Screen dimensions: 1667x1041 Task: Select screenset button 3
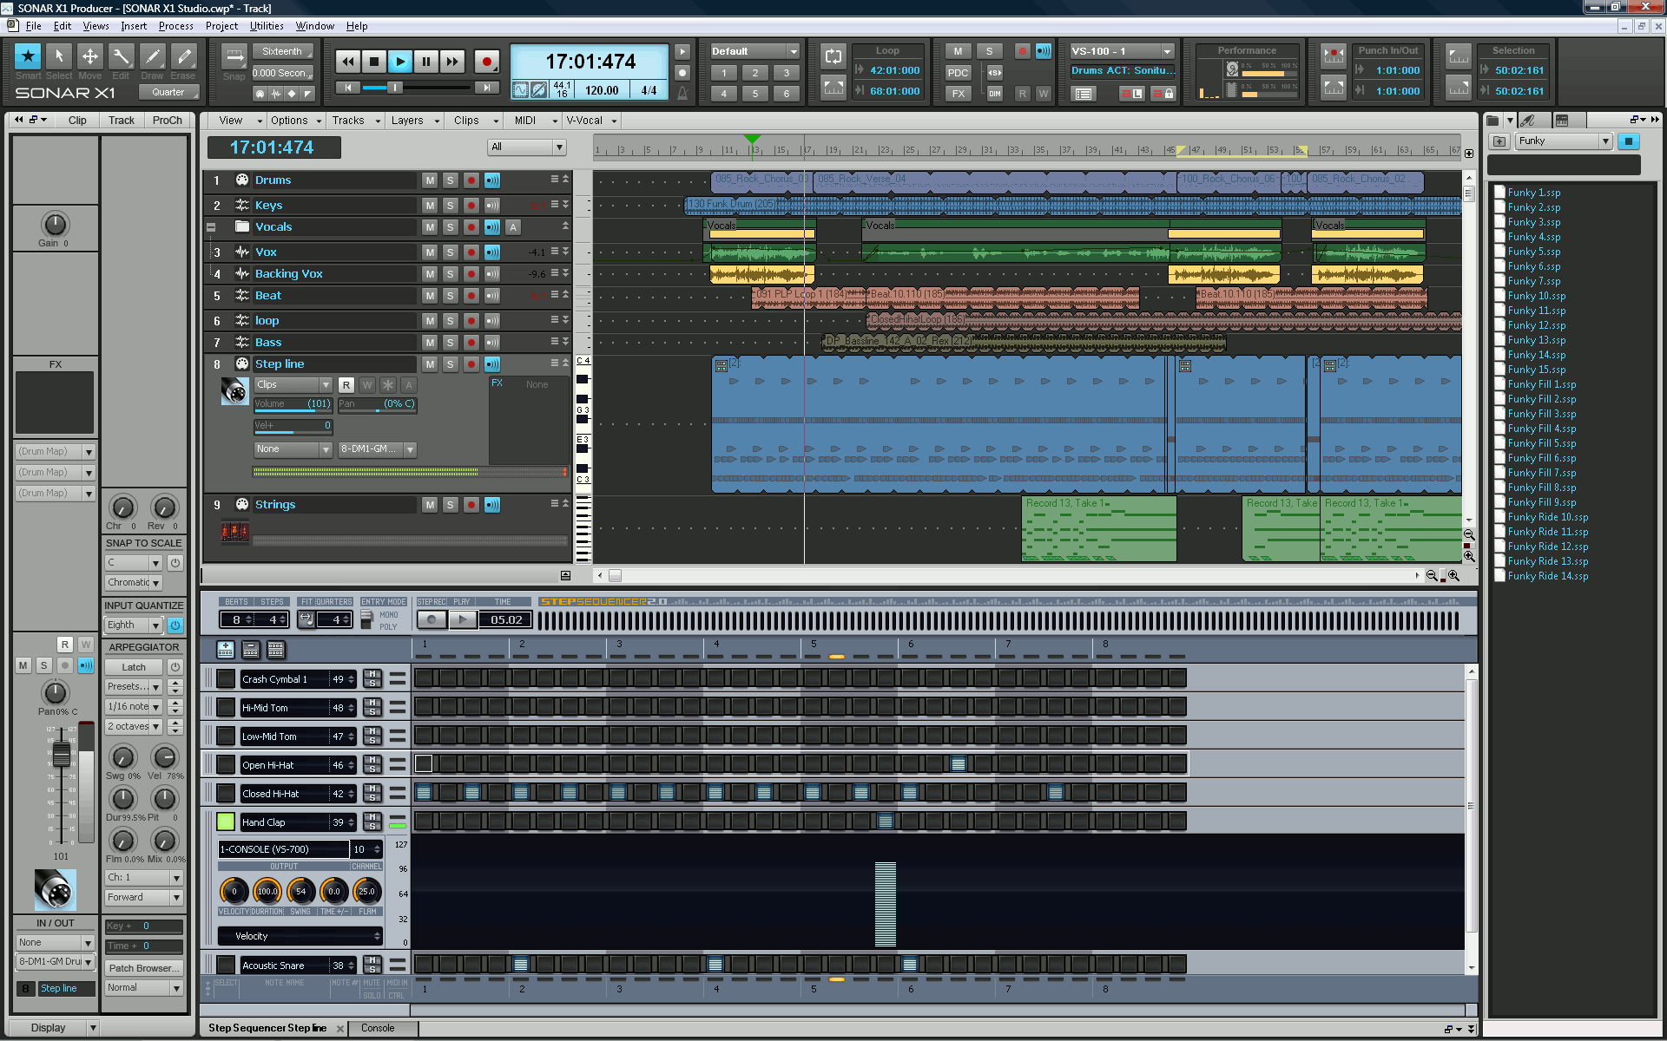[786, 73]
